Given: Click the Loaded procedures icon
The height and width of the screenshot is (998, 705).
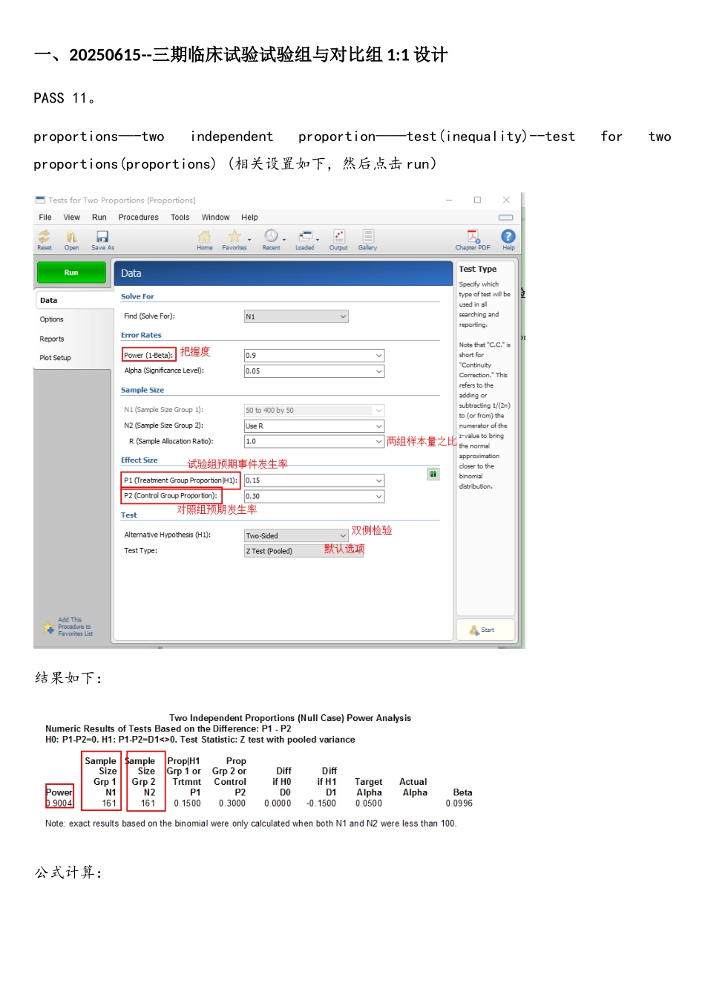Looking at the screenshot, I should (305, 240).
